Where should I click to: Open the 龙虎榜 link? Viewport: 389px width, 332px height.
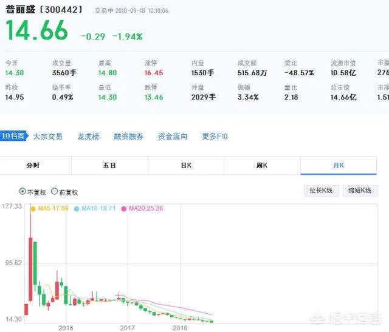[x=88, y=137]
